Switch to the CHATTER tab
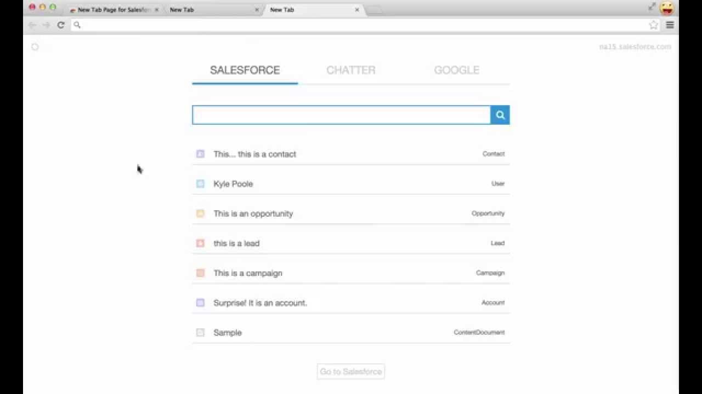Viewport: 702px width, 394px height. point(351,70)
